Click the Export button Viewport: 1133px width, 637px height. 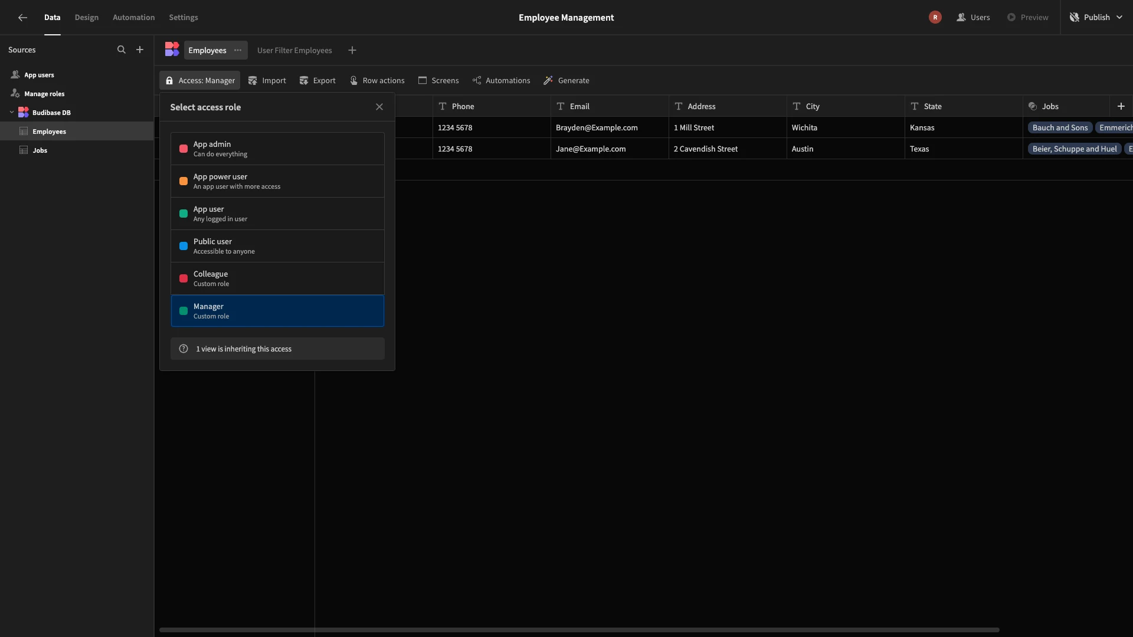pyautogui.click(x=317, y=80)
